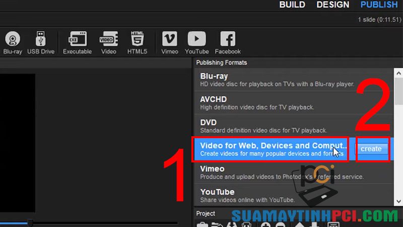Click the "1 slide (0:11:51)" status text
The width and height of the screenshot is (403, 227).
point(379,20)
